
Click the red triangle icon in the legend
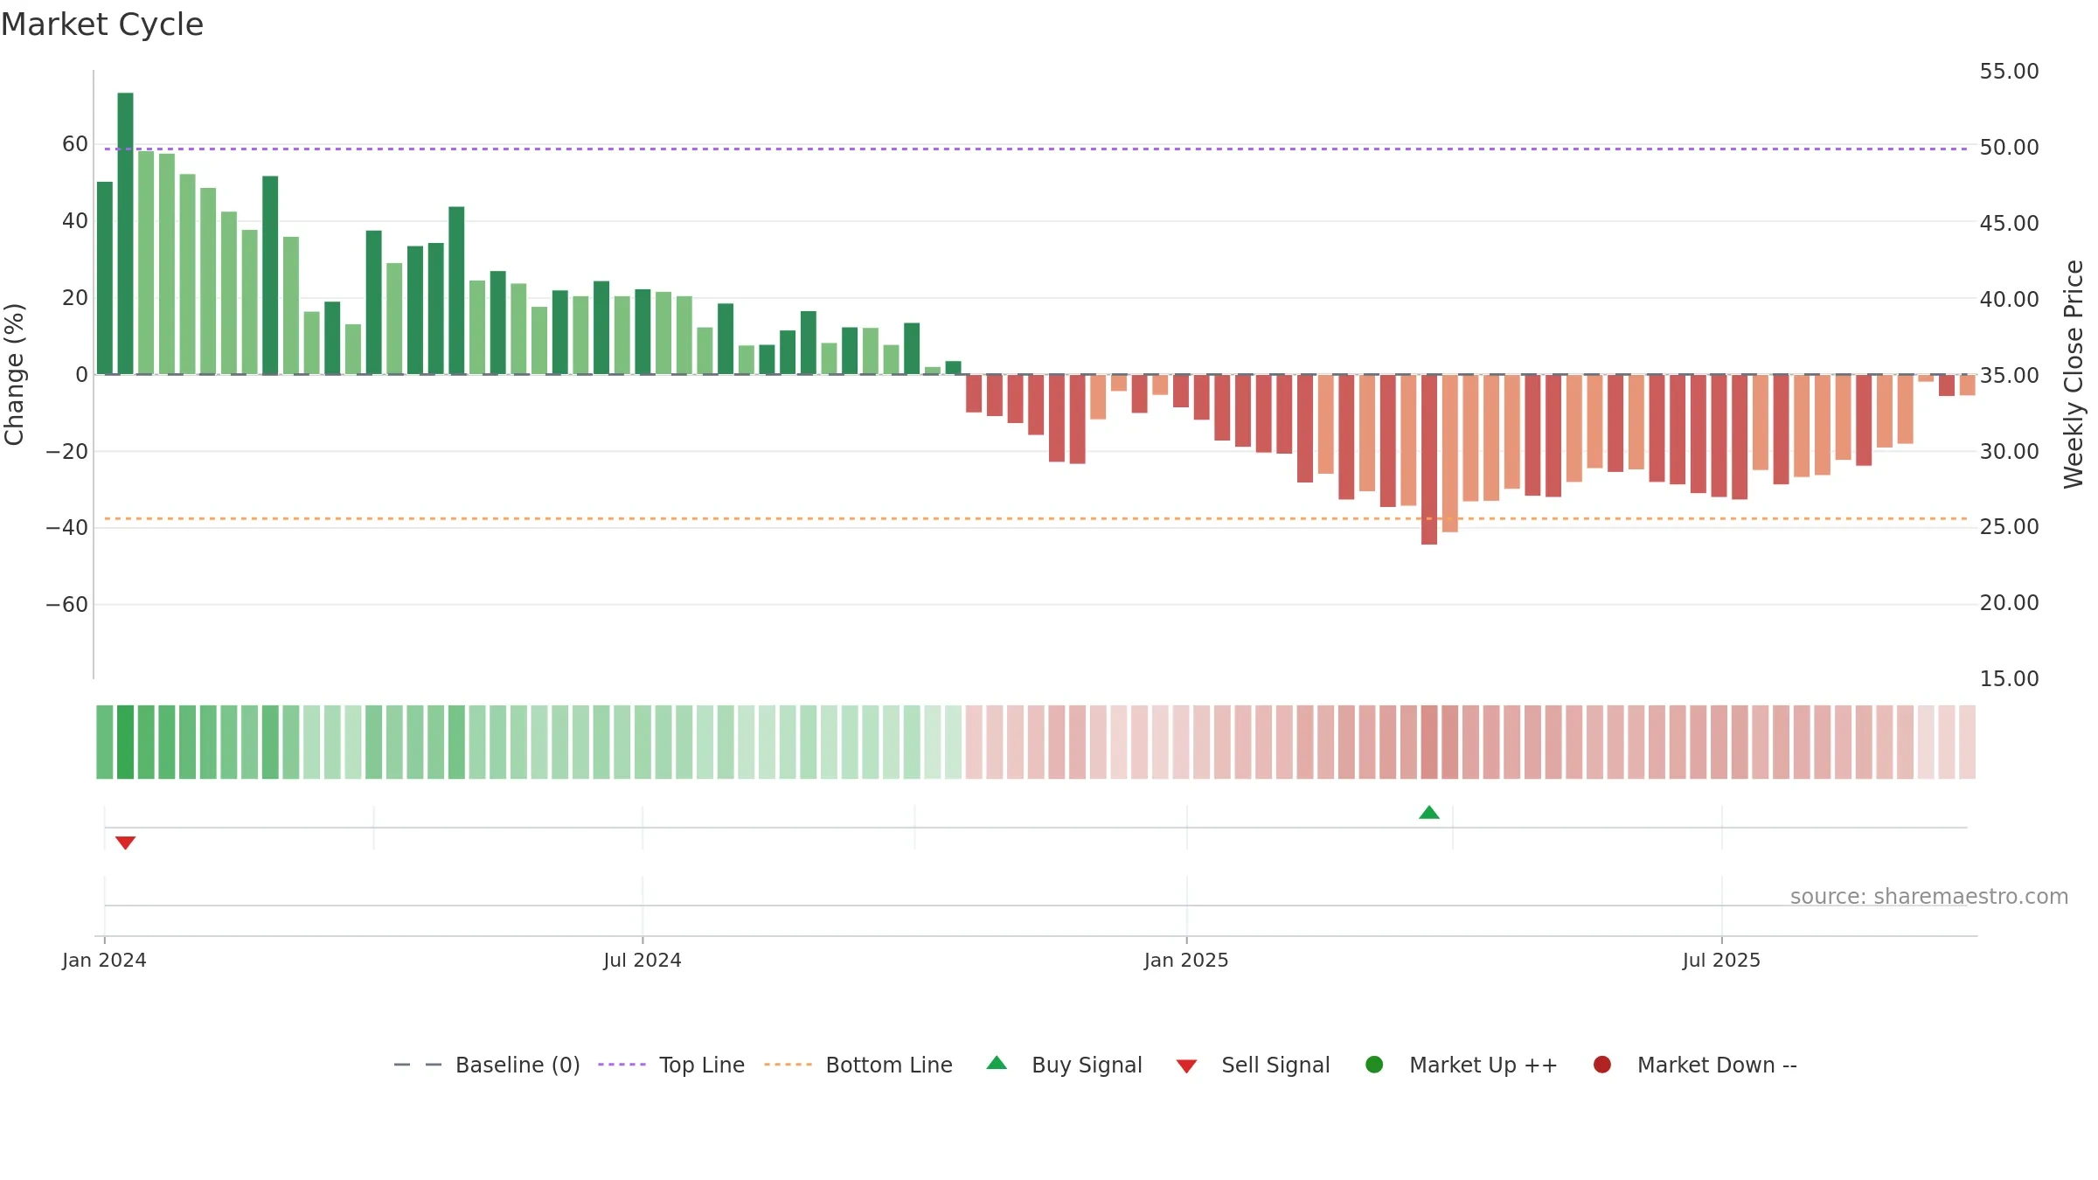1186,1066
